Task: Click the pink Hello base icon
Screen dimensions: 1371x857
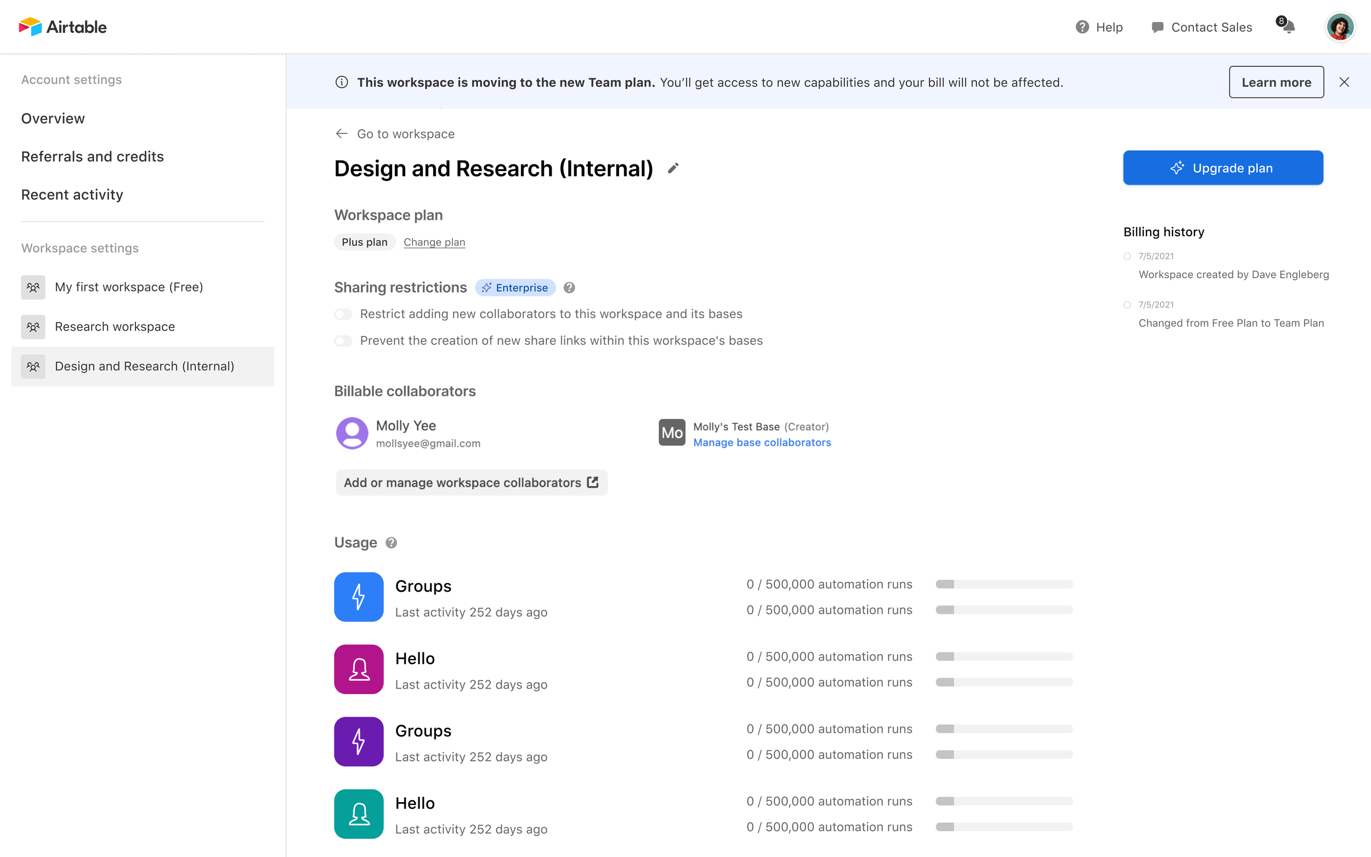Action: pyautogui.click(x=359, y=669)
